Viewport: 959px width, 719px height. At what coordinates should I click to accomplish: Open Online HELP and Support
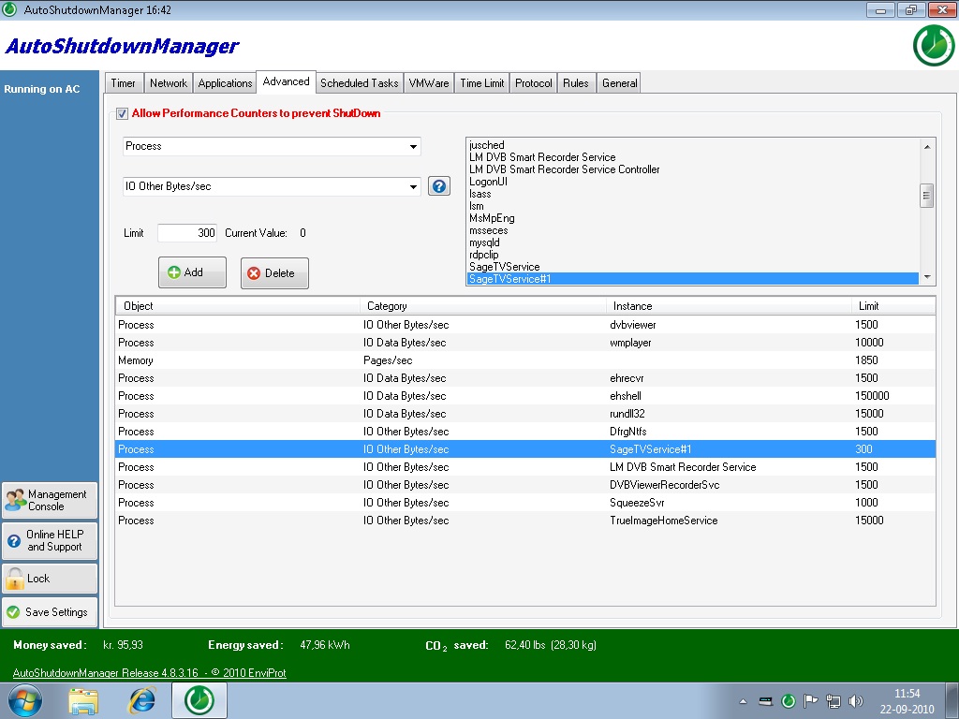click(x=50, y=540)
